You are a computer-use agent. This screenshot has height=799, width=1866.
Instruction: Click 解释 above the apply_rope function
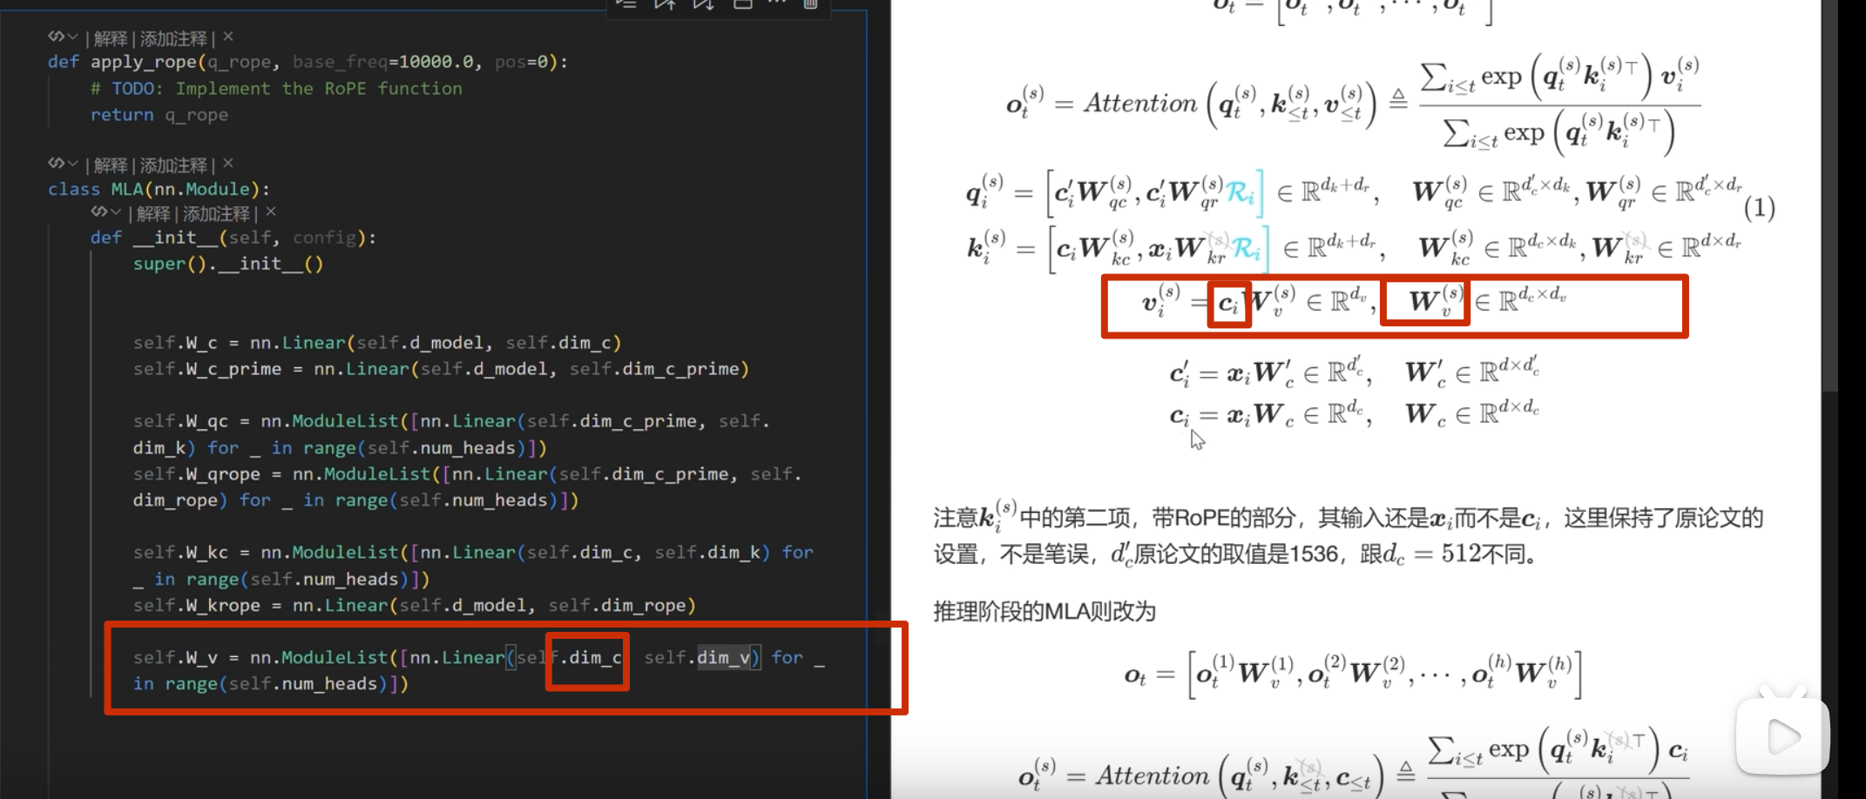click(x=111, y=38)
